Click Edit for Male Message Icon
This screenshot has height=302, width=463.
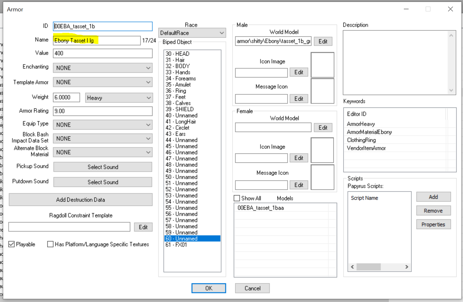coord(299,99)
